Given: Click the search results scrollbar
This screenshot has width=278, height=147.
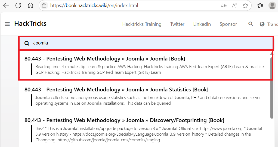Looking at the screenshot, I should 272,87.
